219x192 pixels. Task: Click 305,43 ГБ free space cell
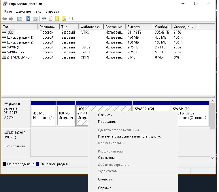coord(162,32)
